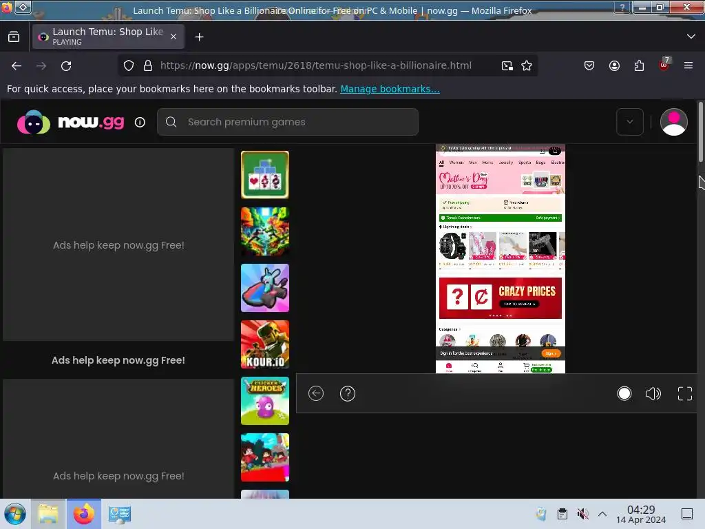Expand the dropdown chevron beside the profile avatar
This screenshot has width=705, height=529.
tap(629, 122)
